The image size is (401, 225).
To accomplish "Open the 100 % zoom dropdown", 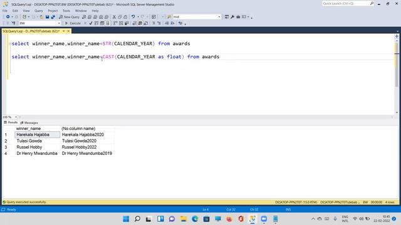I will click(16, 117).
